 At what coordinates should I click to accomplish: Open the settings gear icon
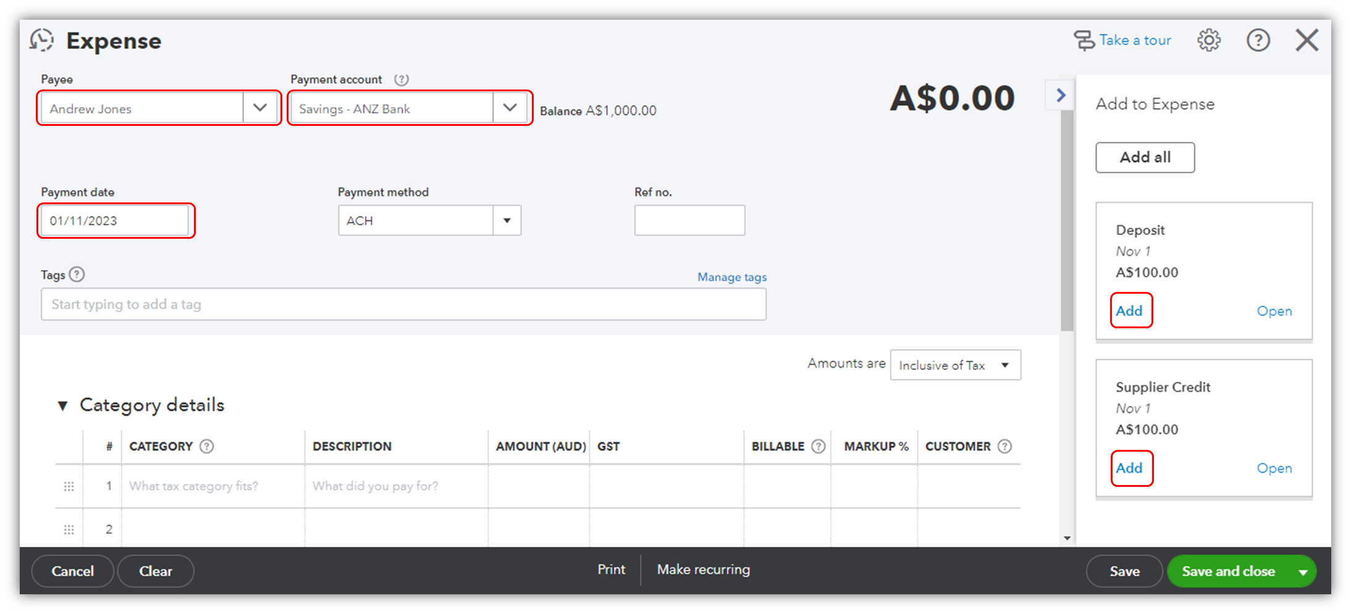click(1209, 40)
